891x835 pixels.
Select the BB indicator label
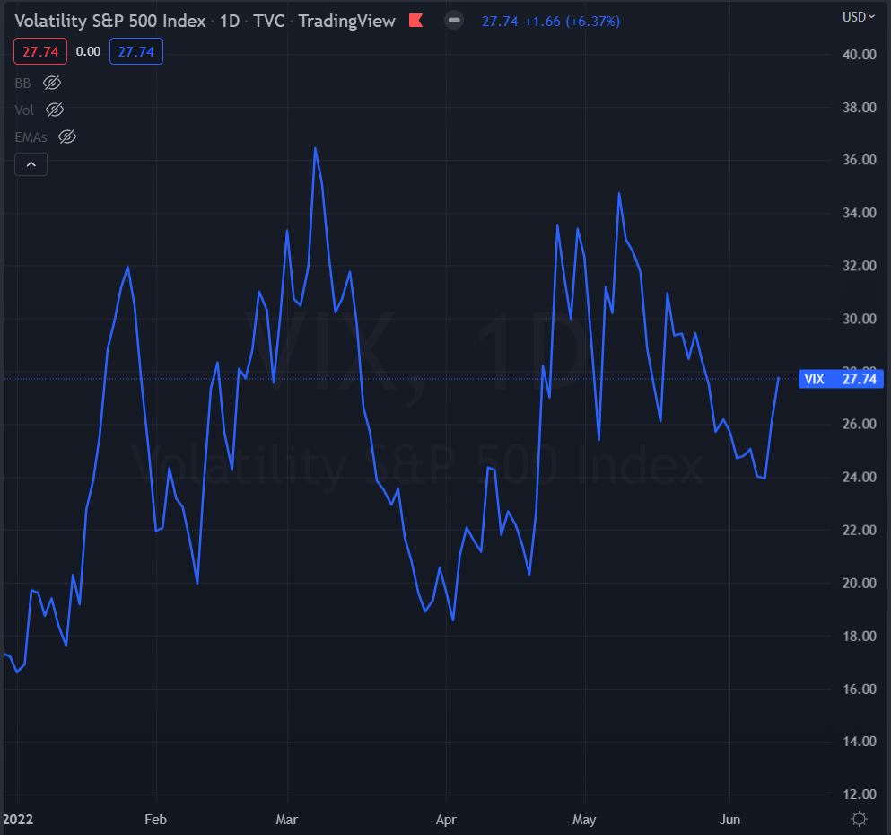[22, 83]
